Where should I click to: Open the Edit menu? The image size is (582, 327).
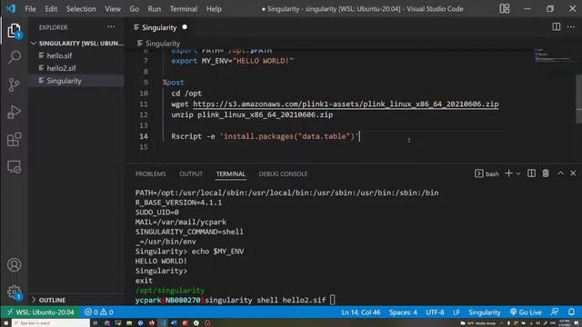51,8
